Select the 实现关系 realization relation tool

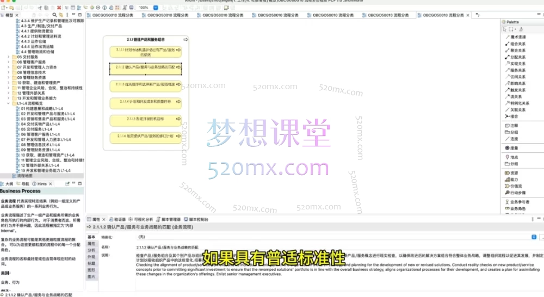pos(516,64)
